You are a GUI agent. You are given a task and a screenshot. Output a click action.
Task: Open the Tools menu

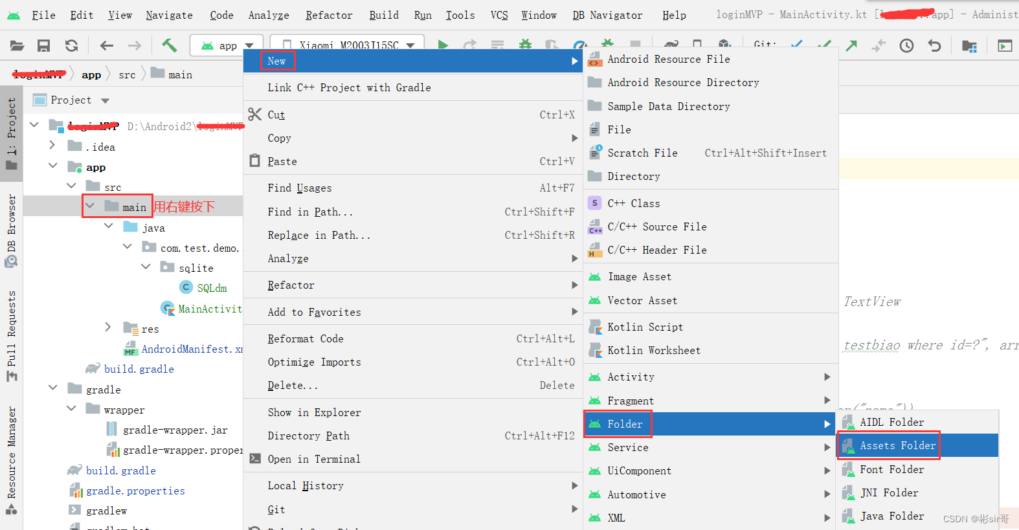point(460,15)
